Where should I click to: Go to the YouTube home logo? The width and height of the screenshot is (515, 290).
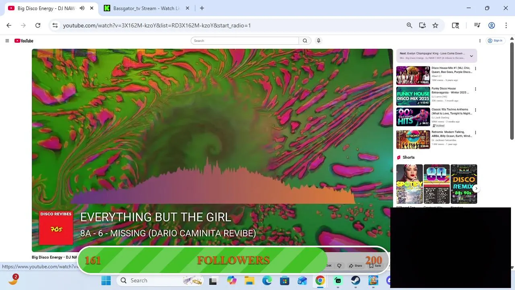(x=24, y=41)
